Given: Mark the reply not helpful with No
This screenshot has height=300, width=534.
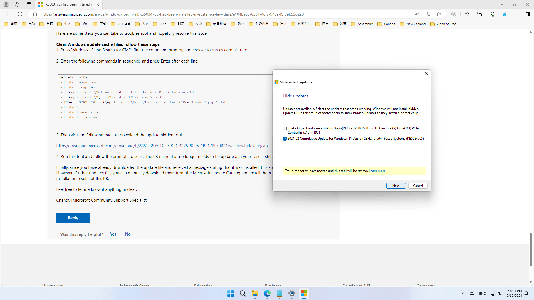Looking at the screenshot, I should 128,234.
